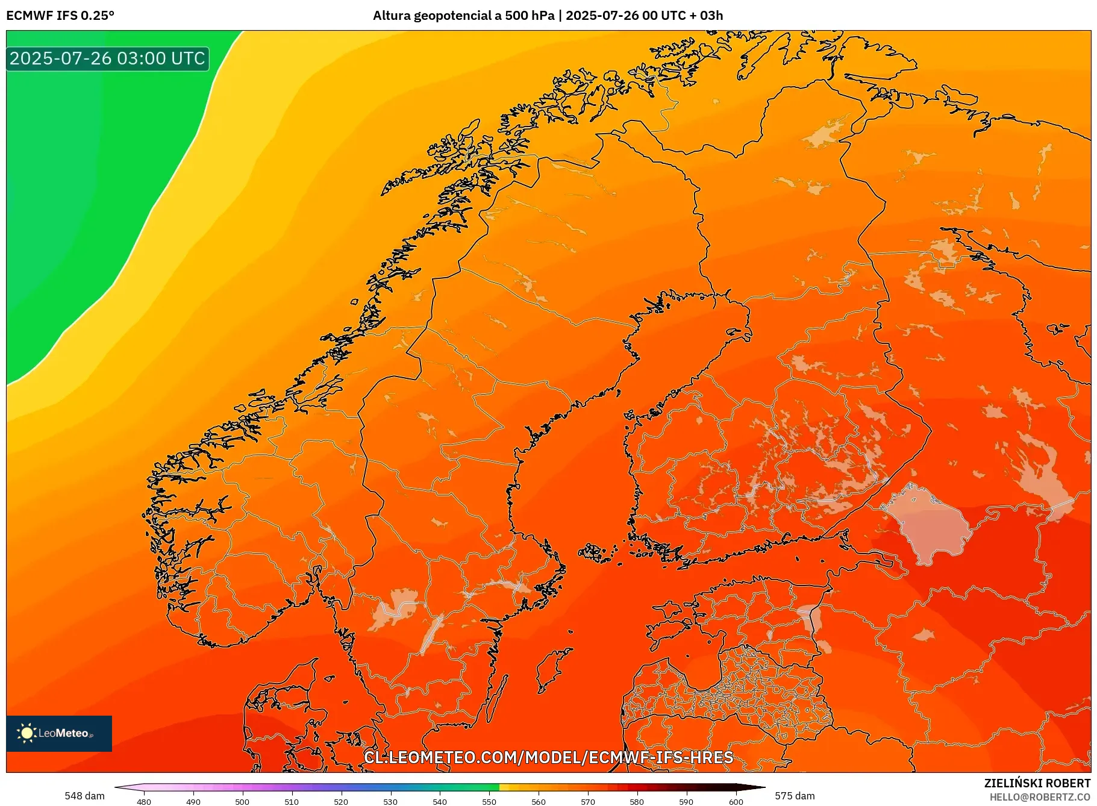The height and width of the screenshot is (806, 1097).
Task: Click the LeoMeteo sun logo
Action: (x=59, y=733)
